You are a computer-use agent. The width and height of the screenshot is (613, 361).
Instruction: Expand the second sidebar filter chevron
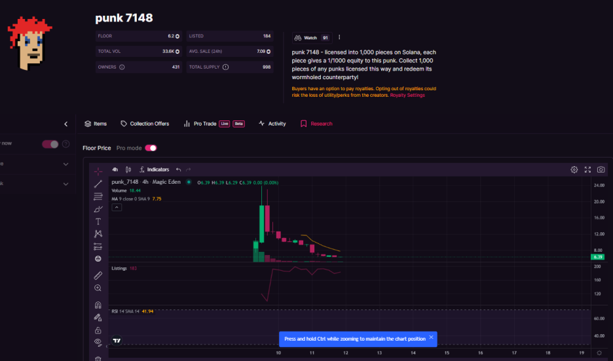[65, 184]
